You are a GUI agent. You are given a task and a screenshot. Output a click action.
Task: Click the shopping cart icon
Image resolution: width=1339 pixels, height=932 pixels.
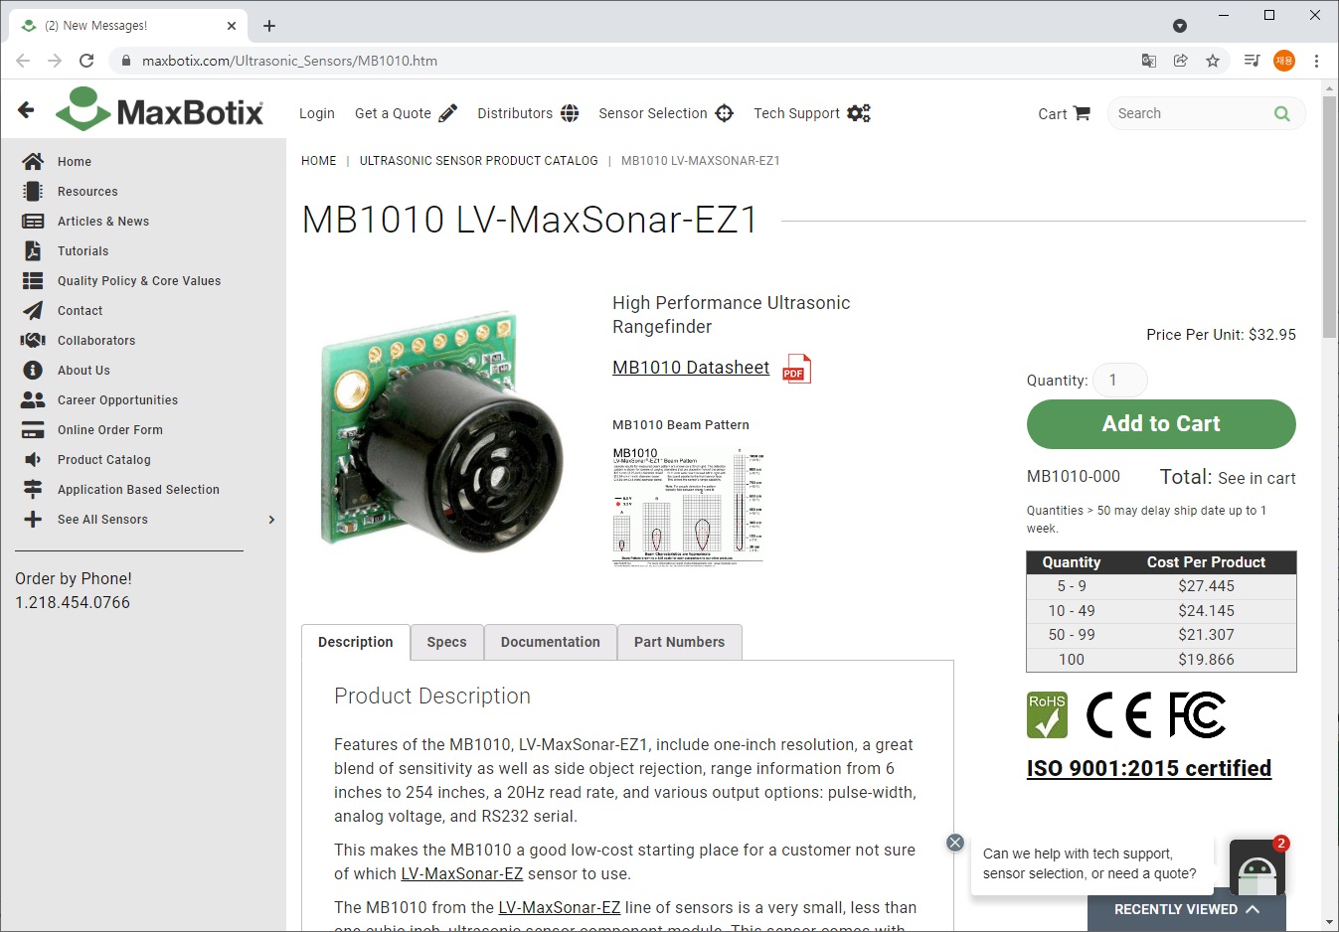(x=1082, y=113)
